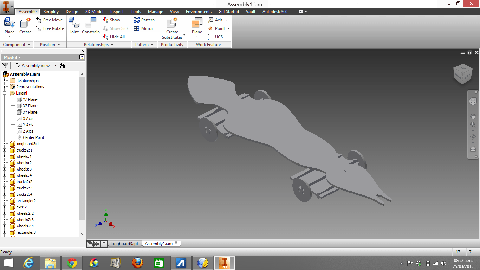This screenshot has width=480, height=270.
Task: Select wheels:3 in the browser tree
Action: pos(21,169)
